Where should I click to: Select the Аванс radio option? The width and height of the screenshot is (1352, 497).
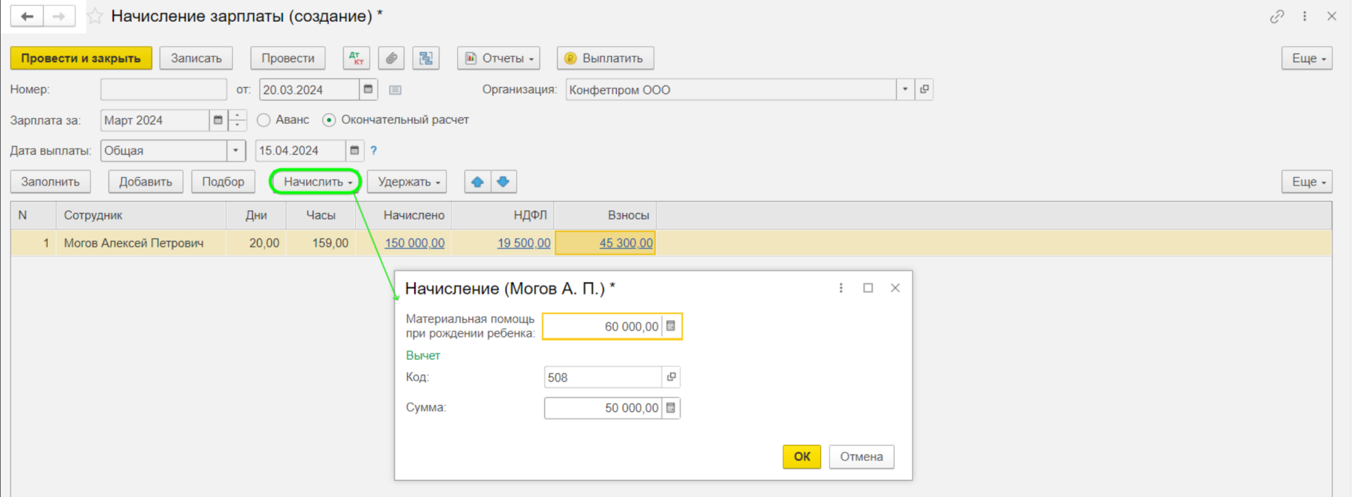click(264, 120)
